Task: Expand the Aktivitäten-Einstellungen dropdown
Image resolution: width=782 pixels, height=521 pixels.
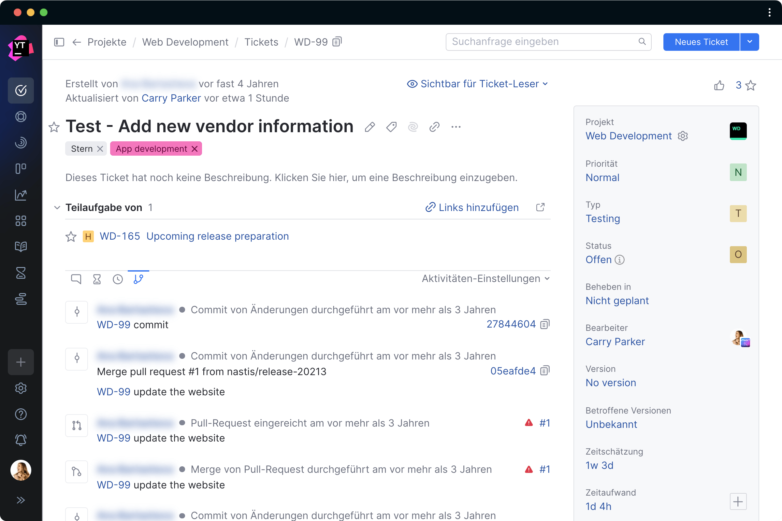Action: click(485, 278)
